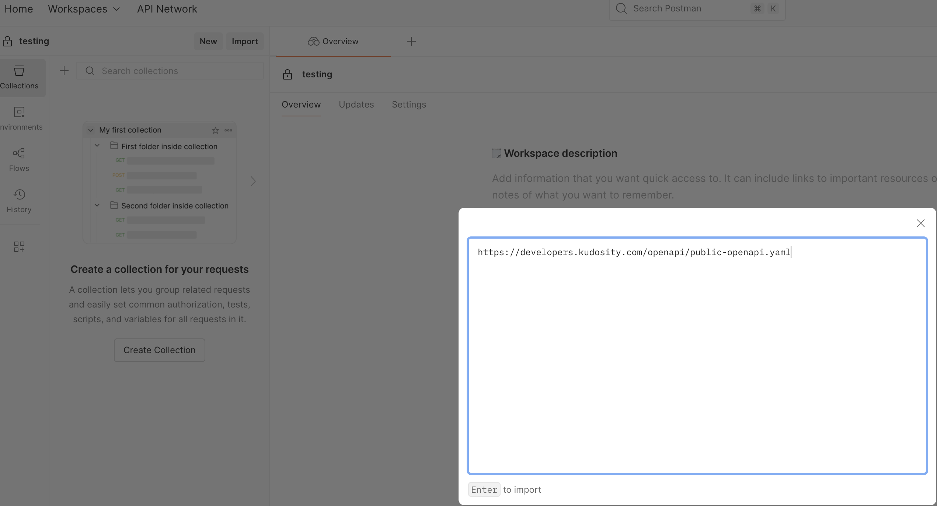Collapse First folder inside collection
Viewport: 937px width, 506px height.
pos(97,145)
